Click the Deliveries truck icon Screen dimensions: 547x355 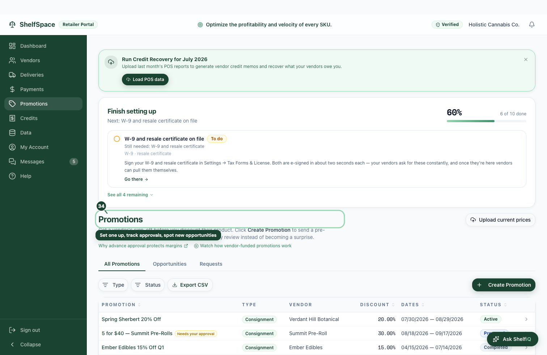pos(12,75)
